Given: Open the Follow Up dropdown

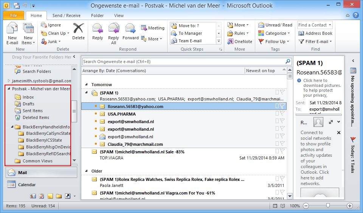Looking at the screenshot, I should tap(274, 42).
